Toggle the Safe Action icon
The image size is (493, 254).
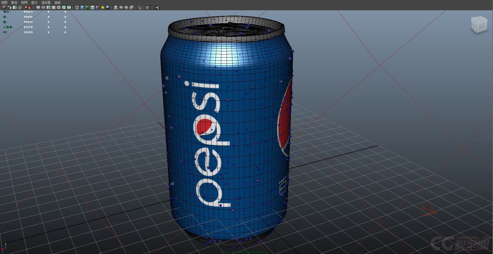tap(64, 7)
